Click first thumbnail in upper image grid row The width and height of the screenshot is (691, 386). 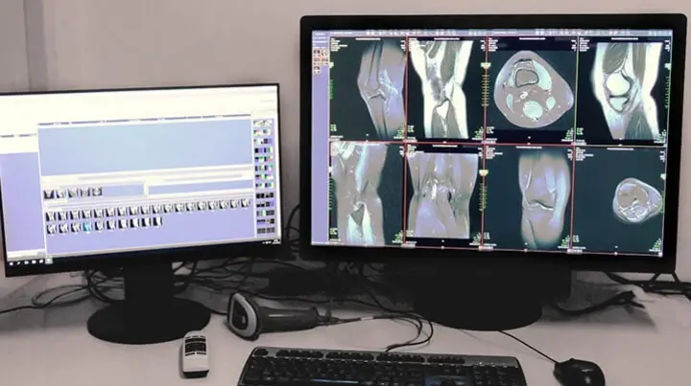[51, 214]
